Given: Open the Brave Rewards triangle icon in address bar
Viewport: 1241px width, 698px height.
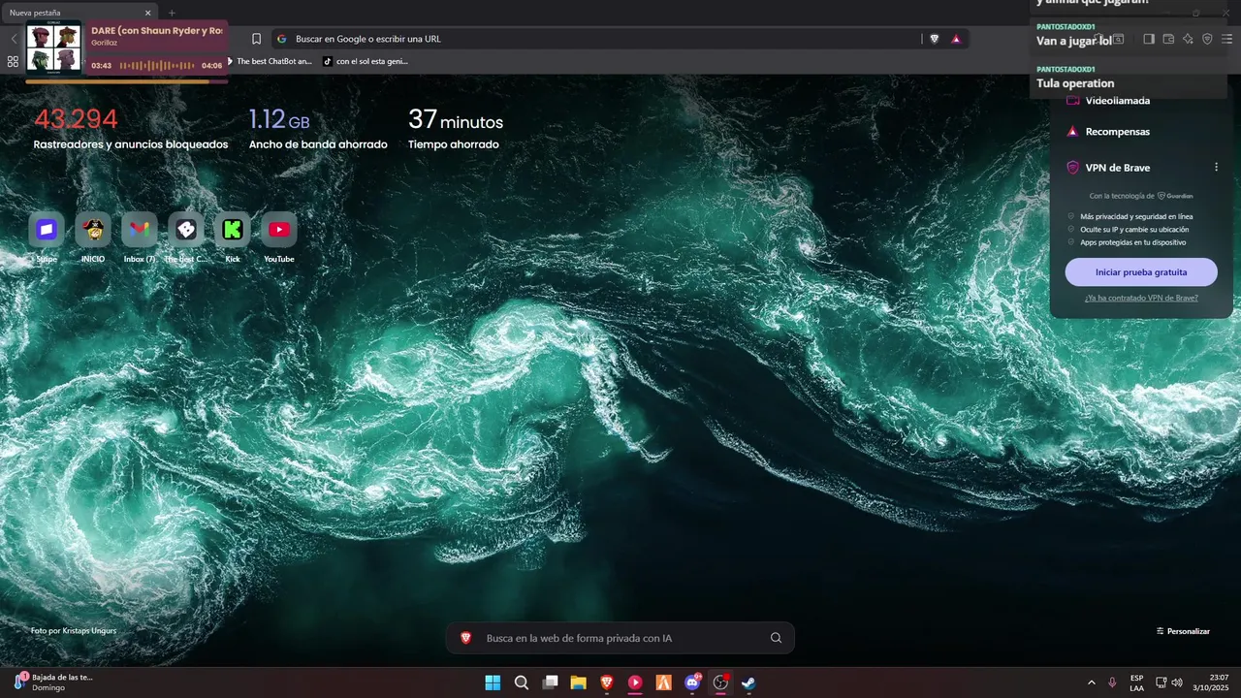Looking at the screenshot, I should [x=956, y=39].
